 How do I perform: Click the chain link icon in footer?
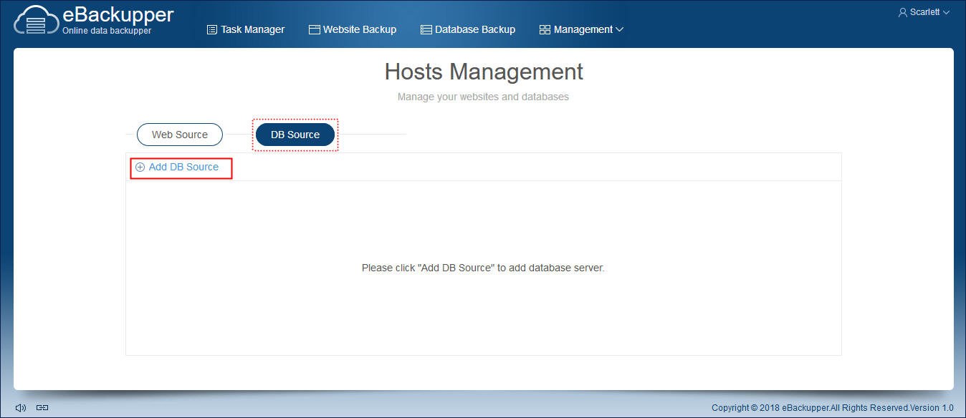pyautogui.click(x=42, y=408)
